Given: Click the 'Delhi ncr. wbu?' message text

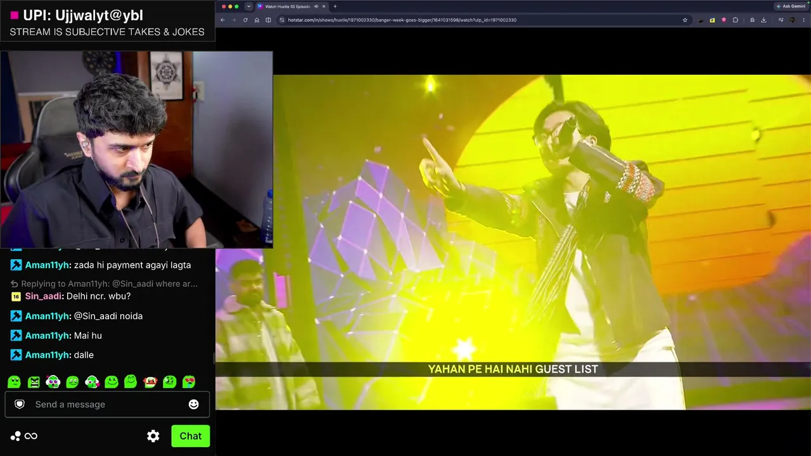Looking at the screenshot, I should [99, 296].
